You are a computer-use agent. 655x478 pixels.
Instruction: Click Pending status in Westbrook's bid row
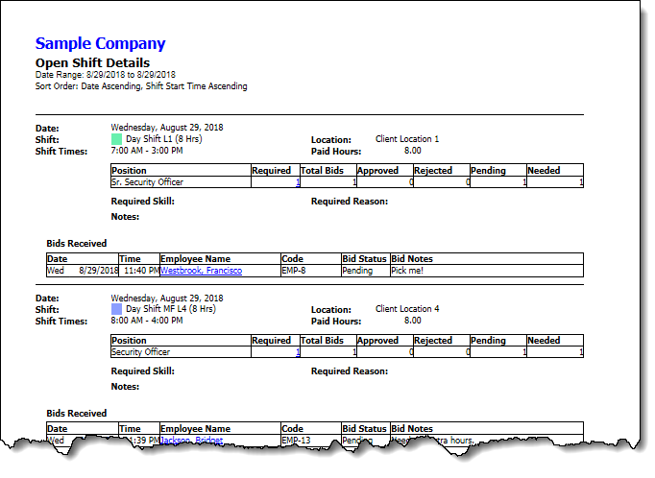click(358, 271)
